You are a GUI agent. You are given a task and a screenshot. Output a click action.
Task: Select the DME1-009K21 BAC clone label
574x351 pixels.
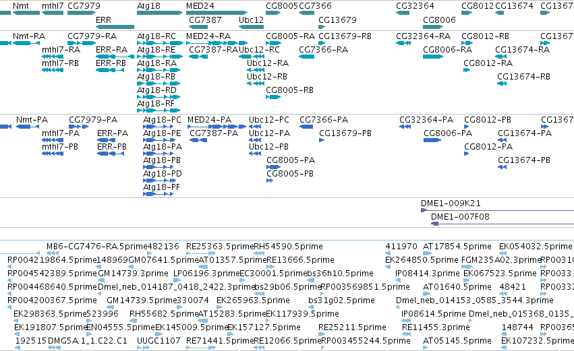(x=451, y=203)
